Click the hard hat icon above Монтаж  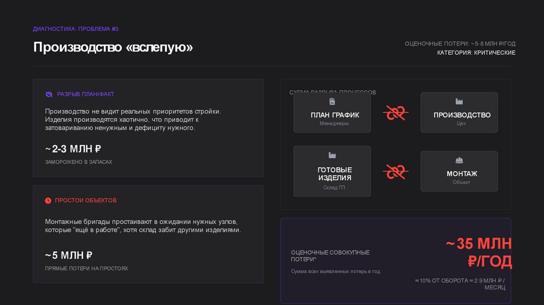[459, 160]
